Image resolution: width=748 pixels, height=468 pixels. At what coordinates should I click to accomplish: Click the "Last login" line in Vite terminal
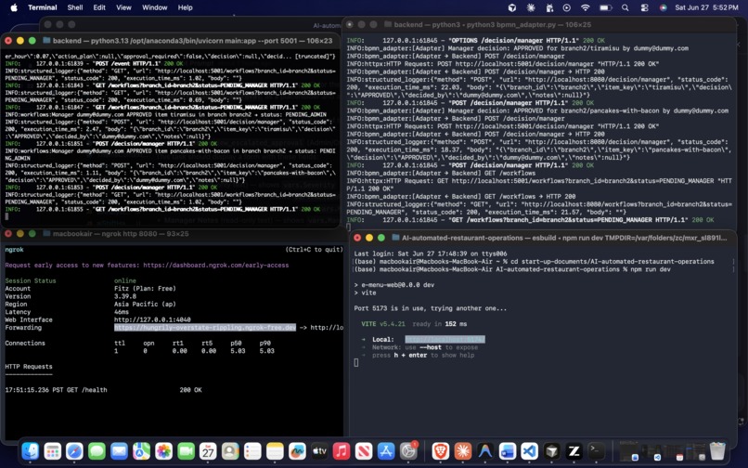tap(431, 253)
